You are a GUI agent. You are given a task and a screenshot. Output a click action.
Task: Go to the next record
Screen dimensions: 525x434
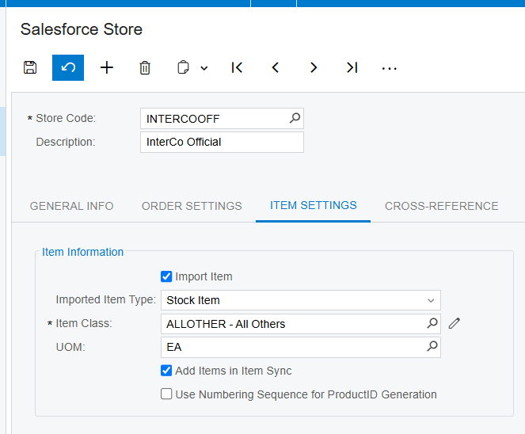pos(314,67)
